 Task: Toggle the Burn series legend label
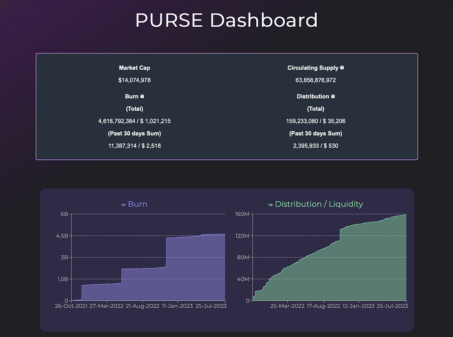138,204
